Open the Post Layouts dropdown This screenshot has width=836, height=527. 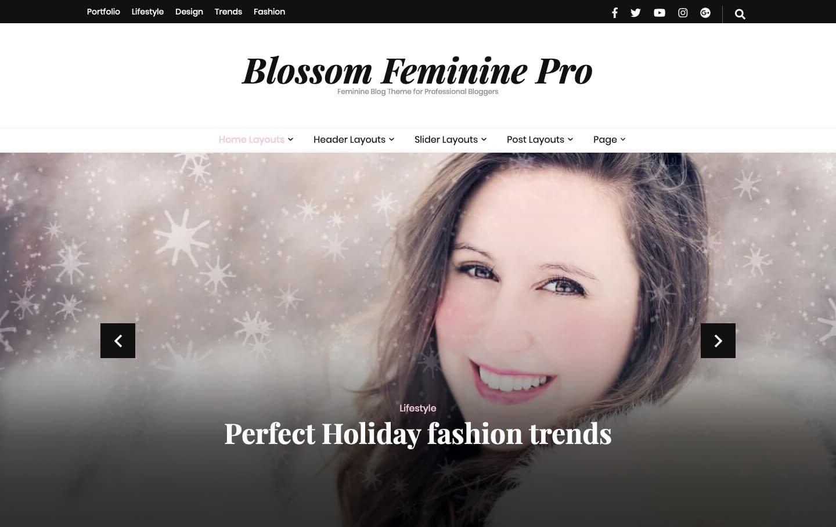point(540,139)
